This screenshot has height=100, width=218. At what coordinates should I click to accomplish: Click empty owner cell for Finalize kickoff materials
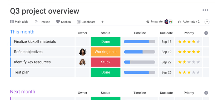coord(83,41)
